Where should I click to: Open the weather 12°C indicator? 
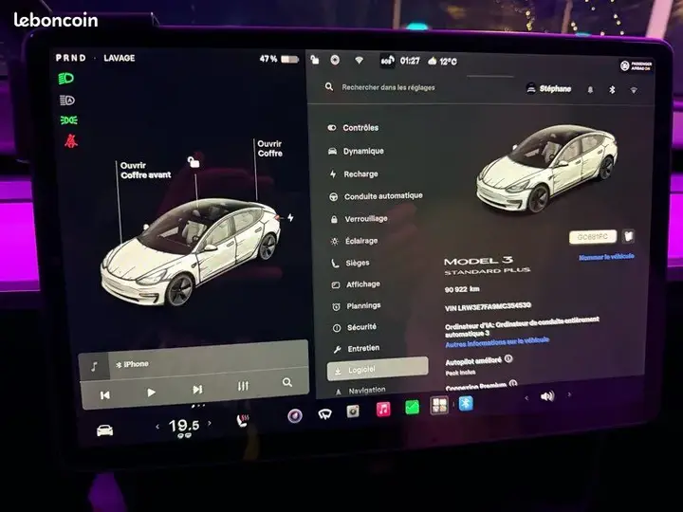point(442,62)
